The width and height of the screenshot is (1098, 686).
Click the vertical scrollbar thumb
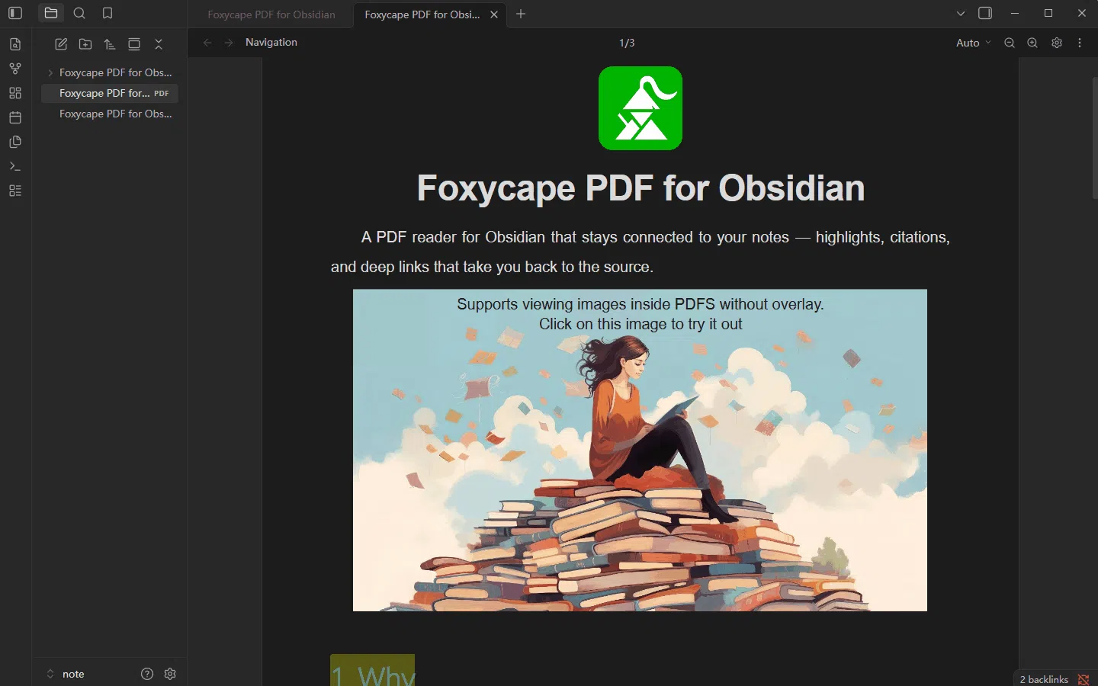[1095, 137]
